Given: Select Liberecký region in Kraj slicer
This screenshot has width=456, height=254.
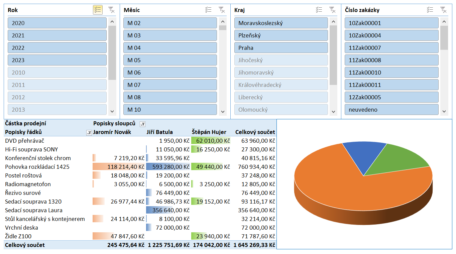Looking at the screenshot, I should coord(281,97).
